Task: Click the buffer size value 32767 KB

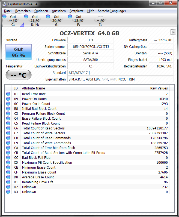Action: coord(161,40)
